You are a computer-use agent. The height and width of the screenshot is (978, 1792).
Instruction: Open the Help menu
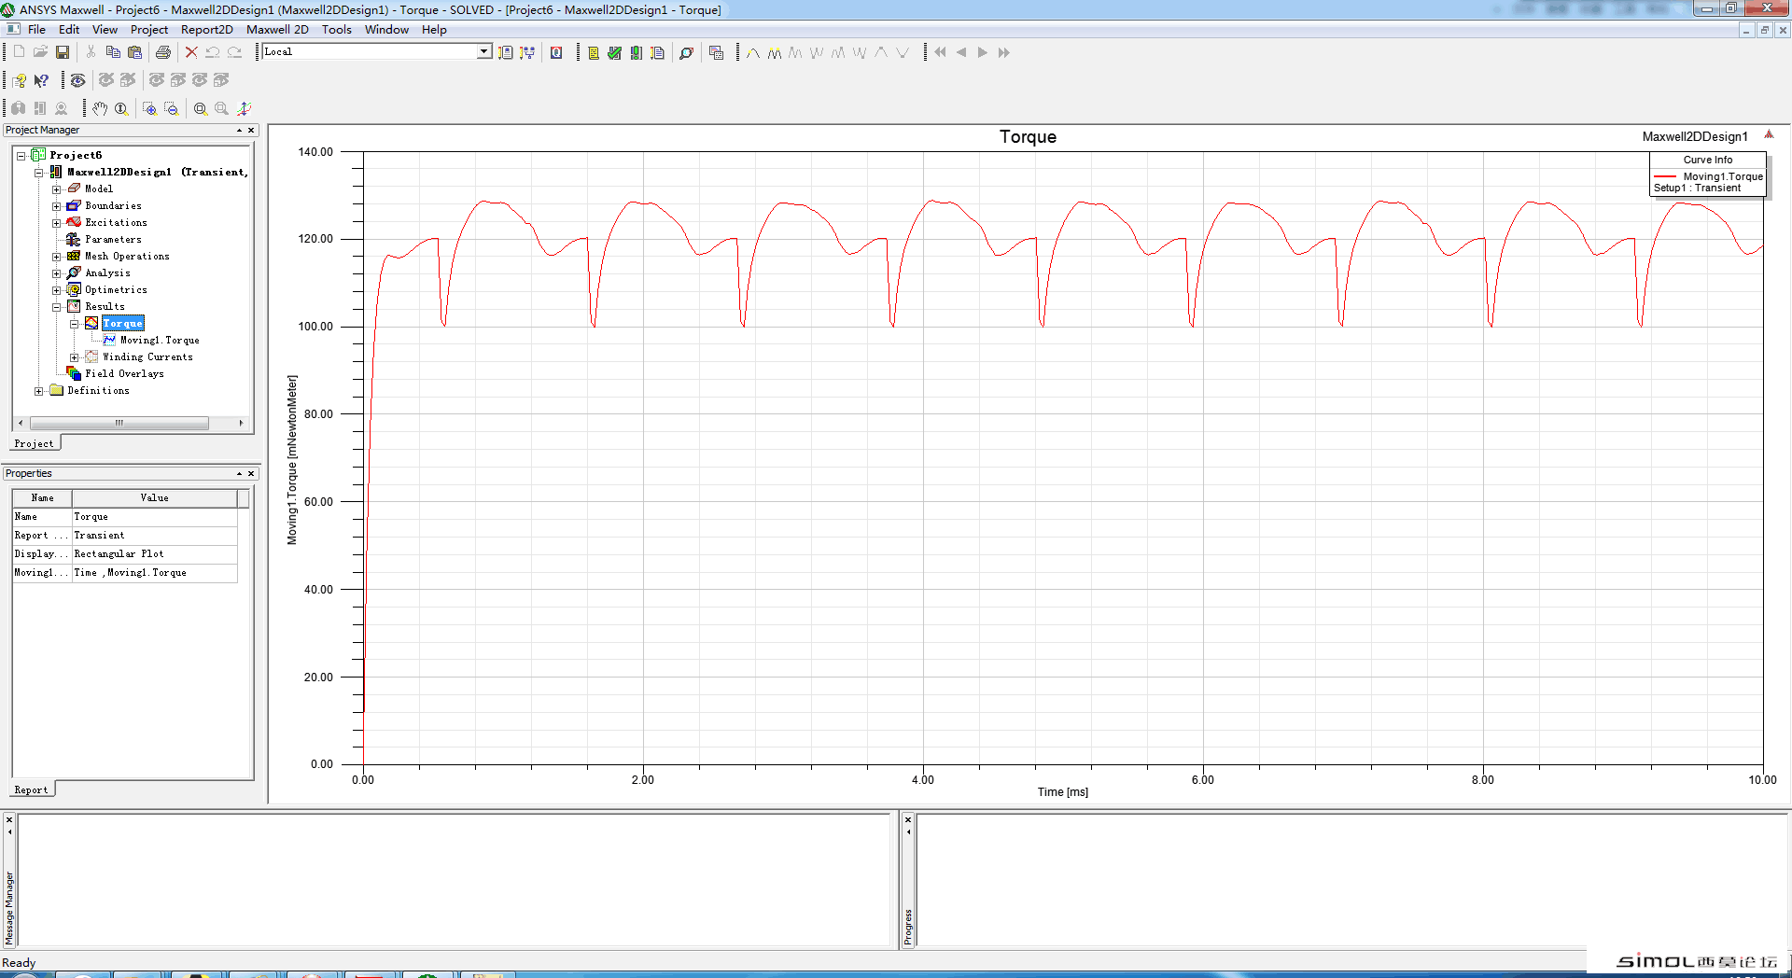point(434,30)
